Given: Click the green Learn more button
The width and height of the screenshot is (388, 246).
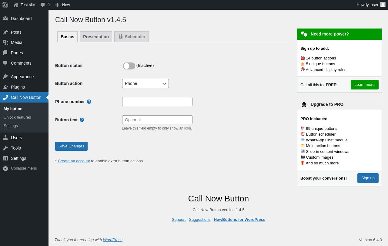Looking at the screenshot, I should click(x=364, y=85).
